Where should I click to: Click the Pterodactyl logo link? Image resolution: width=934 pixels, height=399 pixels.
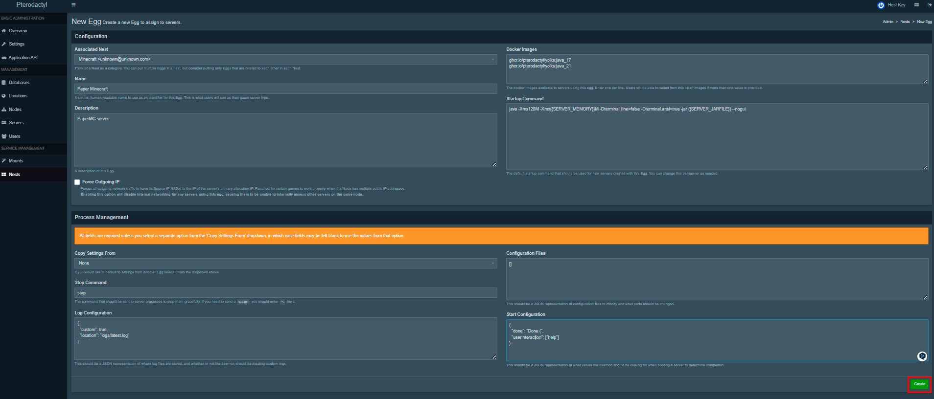(x=32, y=5)
